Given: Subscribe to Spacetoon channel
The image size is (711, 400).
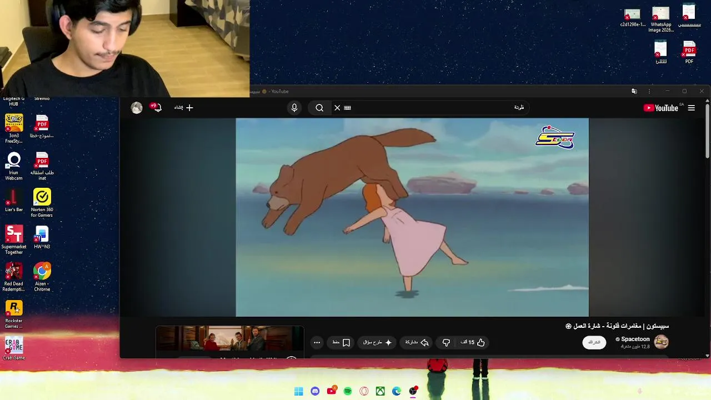Looking at the screenshot, I should 594,342.
